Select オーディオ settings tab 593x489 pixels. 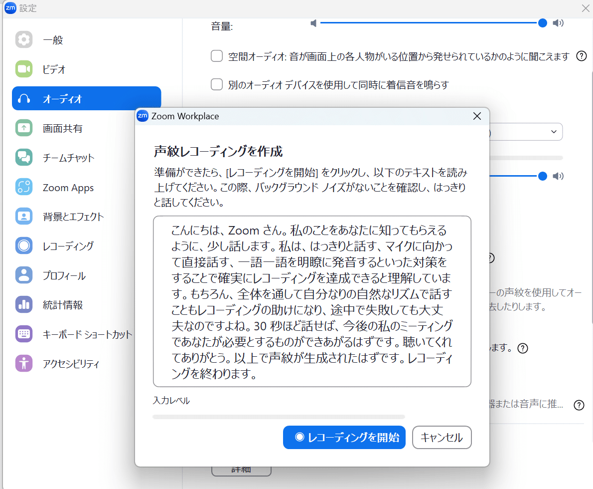tap(87, 98)
